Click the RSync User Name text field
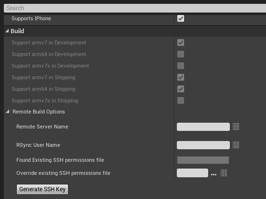Screen dimensions: 266x199 tap(203, 145)
